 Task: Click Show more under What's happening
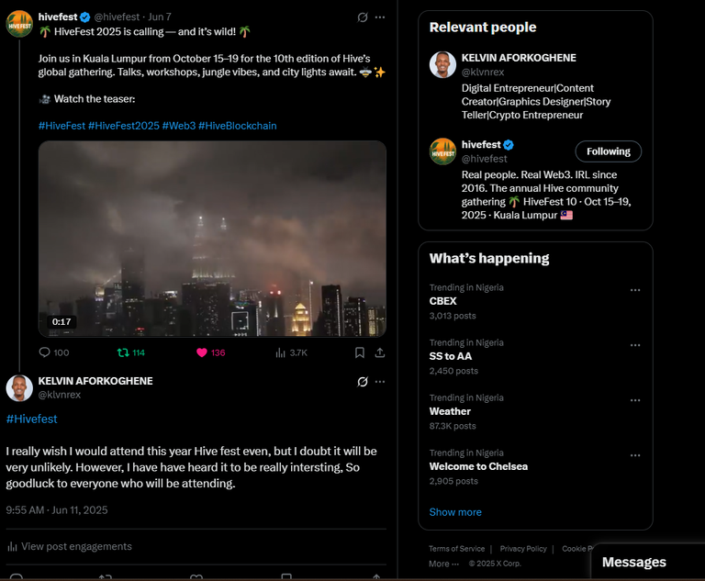[455, 512]
